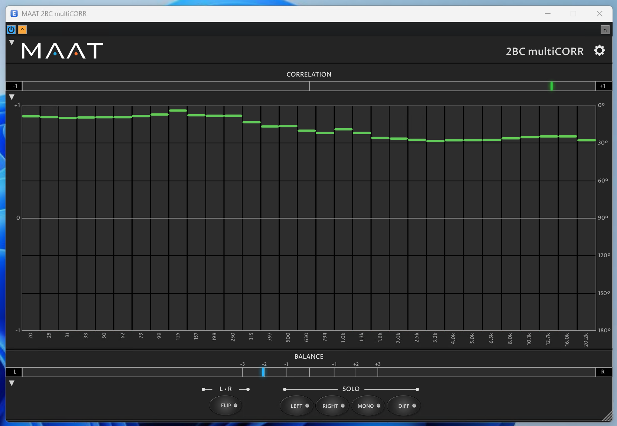Click the -2 balance scale mark
The image size is (617, 426).
point(264,364)
